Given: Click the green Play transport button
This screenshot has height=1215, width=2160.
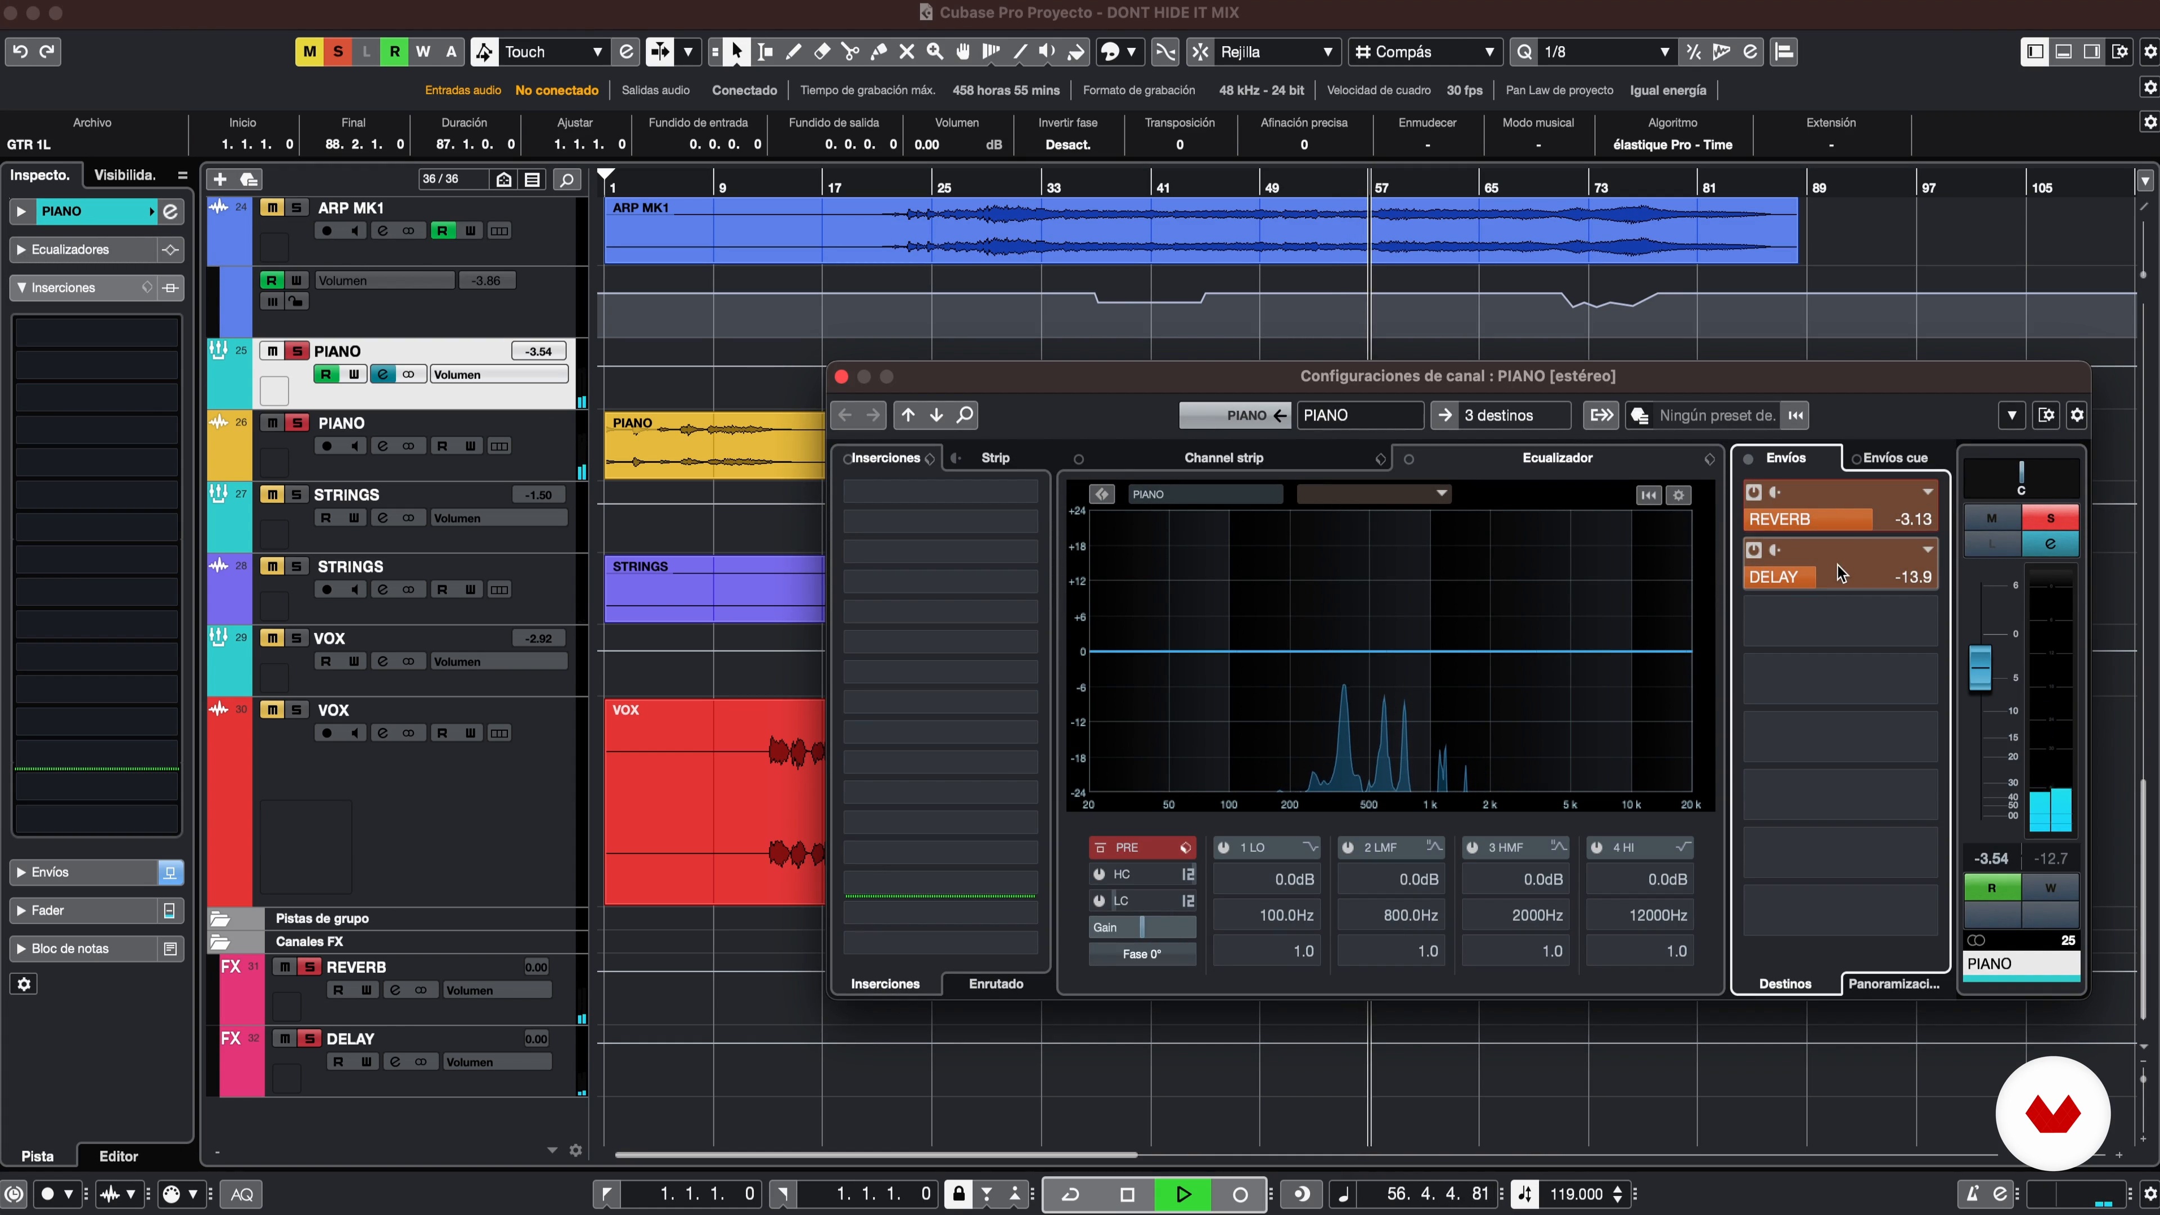Looking at the screenshot, I should [1183, 1194].
